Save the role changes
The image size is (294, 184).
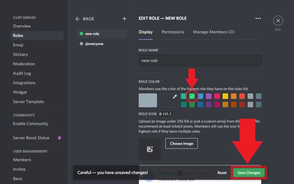tap(249, 173)
